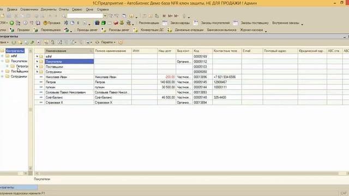Click the smiley Продажа button
349x196 pixels.
tap(52, 23)
